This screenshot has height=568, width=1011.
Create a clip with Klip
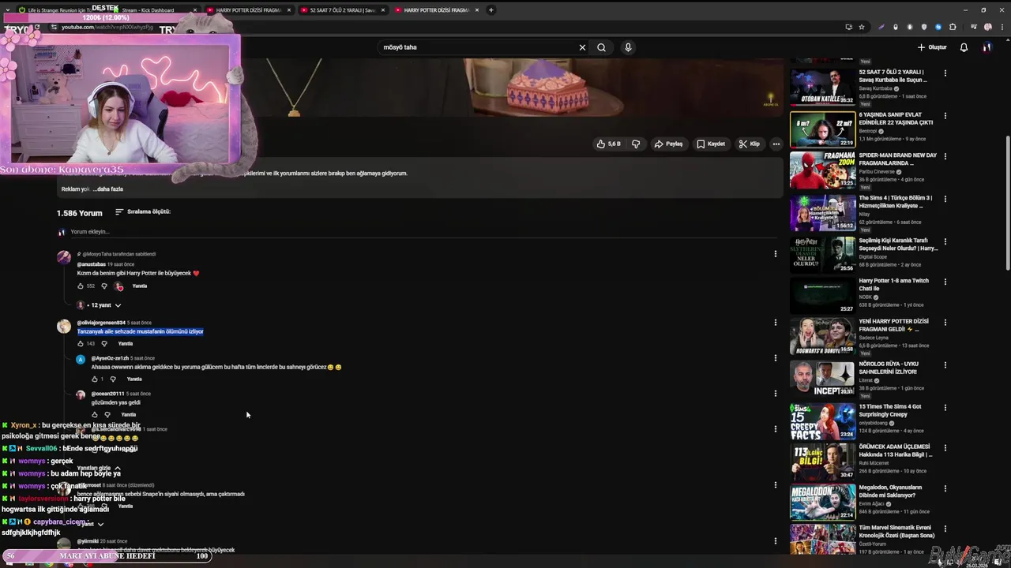click(749, 144)
